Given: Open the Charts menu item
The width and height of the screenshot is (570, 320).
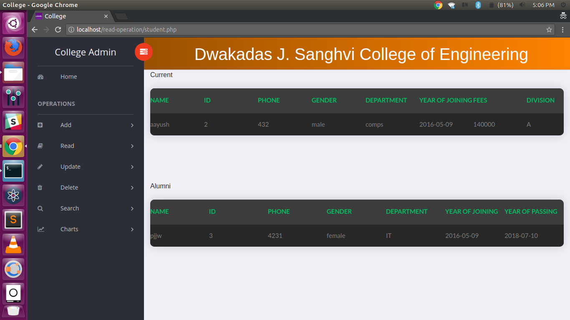Looking at the screenshot, I should (x=69, y=229).
